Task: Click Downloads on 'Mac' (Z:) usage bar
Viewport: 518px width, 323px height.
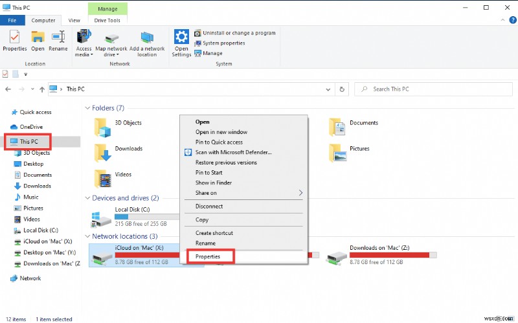Action: [393, 255]
